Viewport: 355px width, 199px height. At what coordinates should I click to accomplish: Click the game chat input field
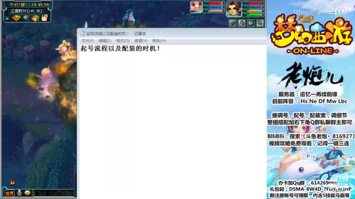point(54,193)
